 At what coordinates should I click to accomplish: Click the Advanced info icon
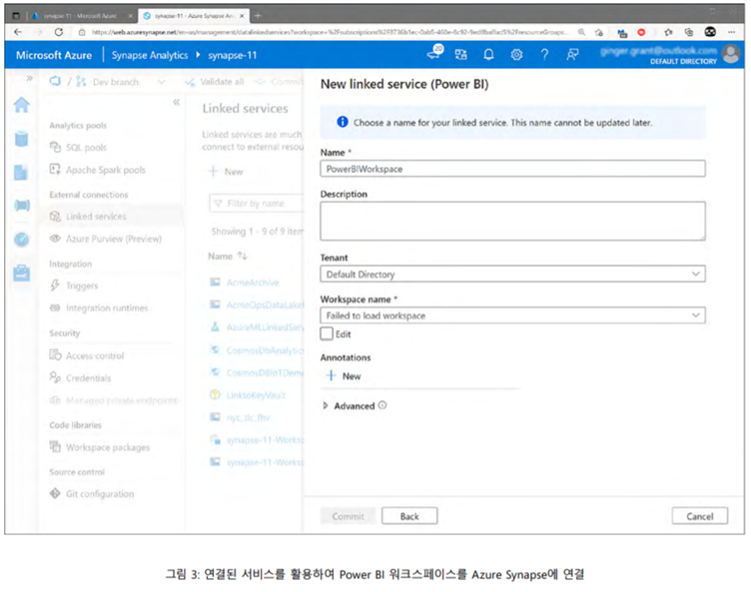382,405
